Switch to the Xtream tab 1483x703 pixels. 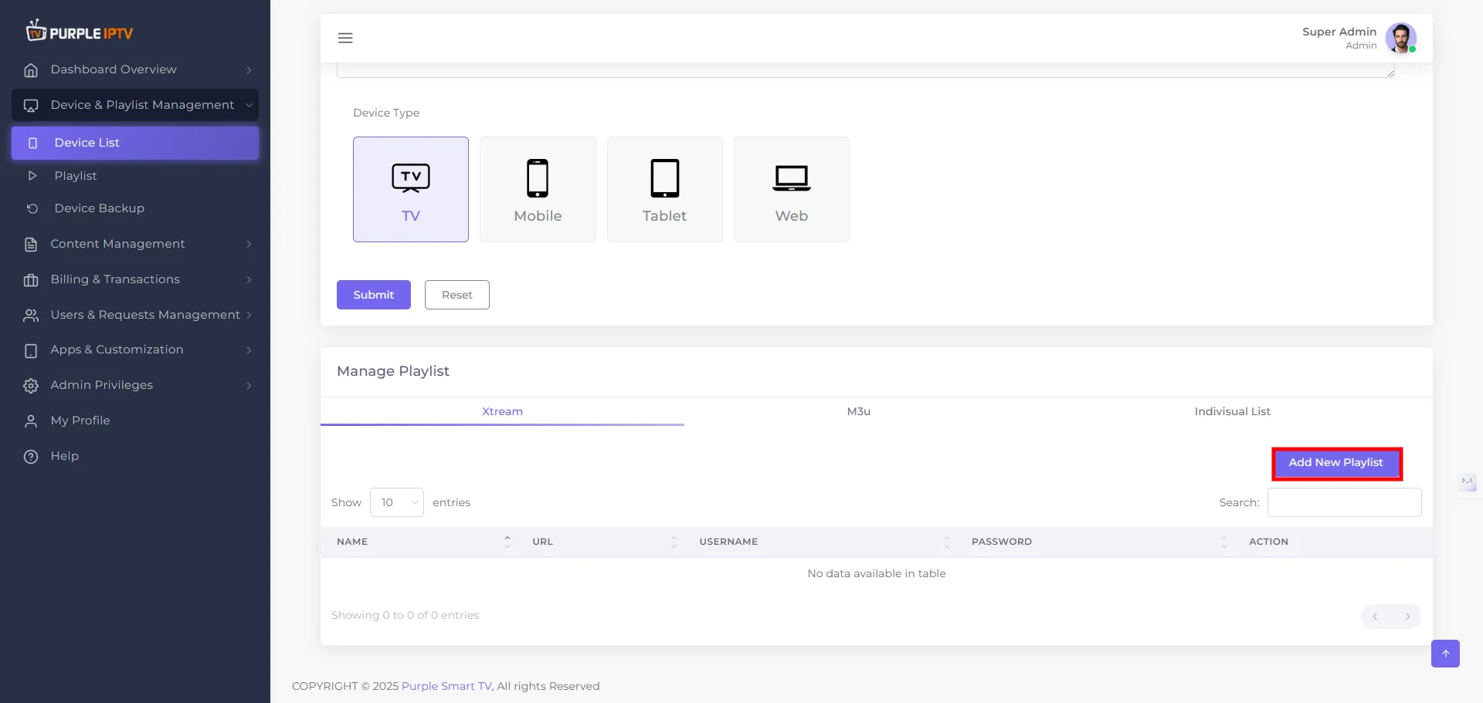(502, 411)
